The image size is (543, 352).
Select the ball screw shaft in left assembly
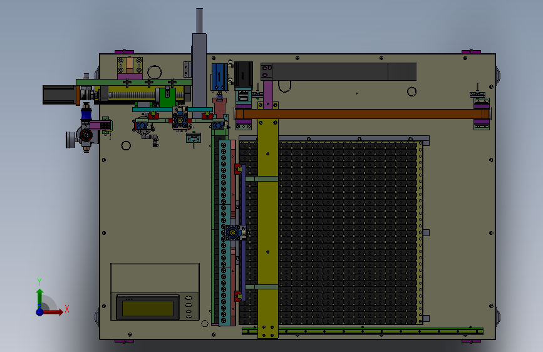133,95
